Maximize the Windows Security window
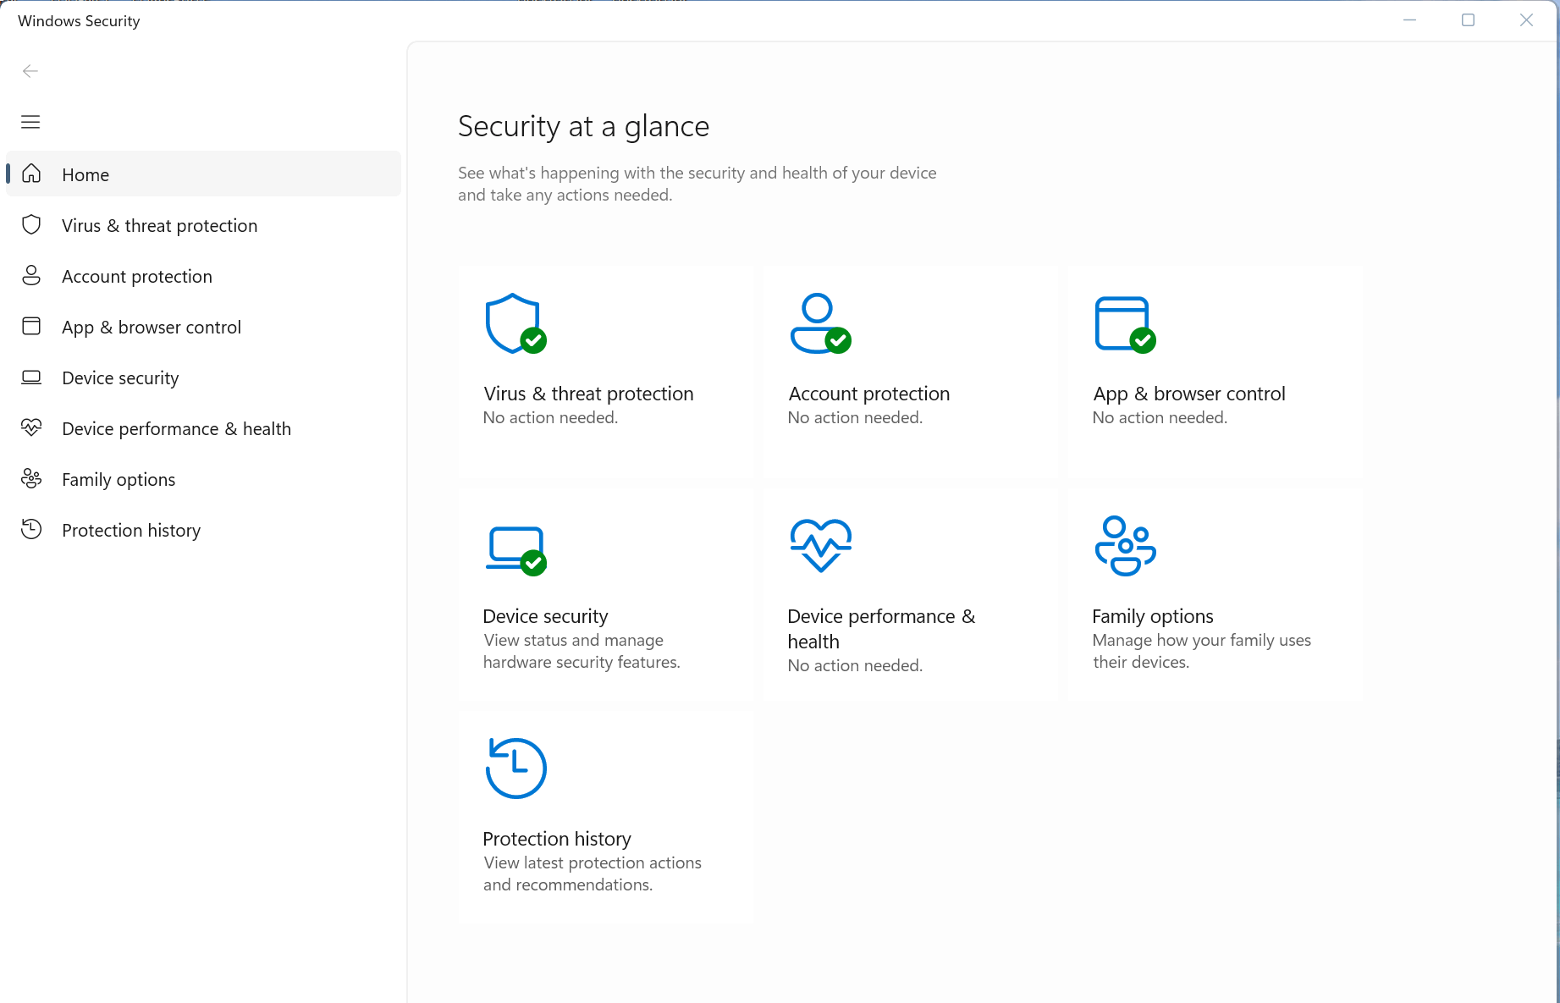This screenshot has height=1003, width=1560. click(x=1468, y=20)
